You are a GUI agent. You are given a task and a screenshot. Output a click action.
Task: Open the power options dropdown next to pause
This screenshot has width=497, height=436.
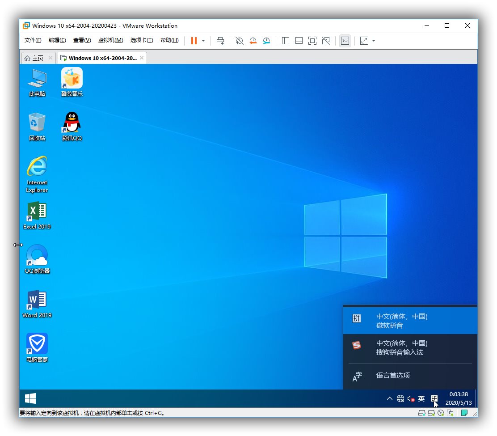pyautogui.click(x=203, y=41)
